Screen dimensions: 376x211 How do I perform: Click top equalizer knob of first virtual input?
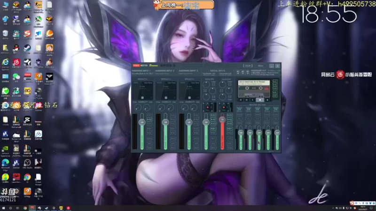tap(206, 84)
